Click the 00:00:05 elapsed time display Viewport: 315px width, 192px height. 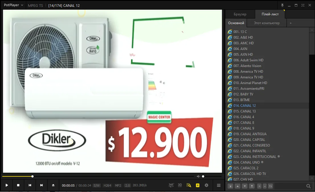(68, 185)
